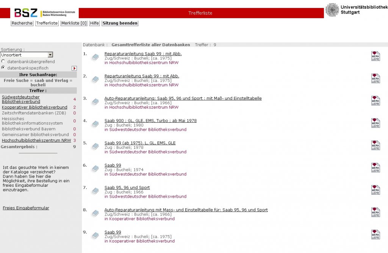Click the Merkliste icon for result 4

click(x=375, y=123)
